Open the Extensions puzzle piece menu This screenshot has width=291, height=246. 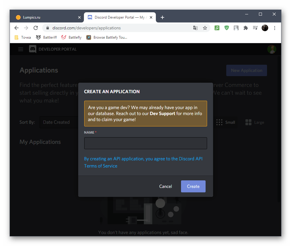(x=246, y=28)
